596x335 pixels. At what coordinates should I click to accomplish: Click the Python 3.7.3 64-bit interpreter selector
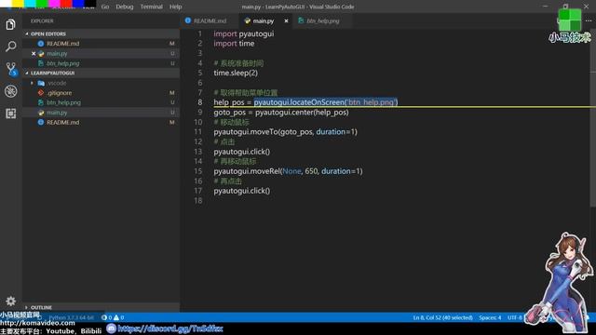point(71,317)
